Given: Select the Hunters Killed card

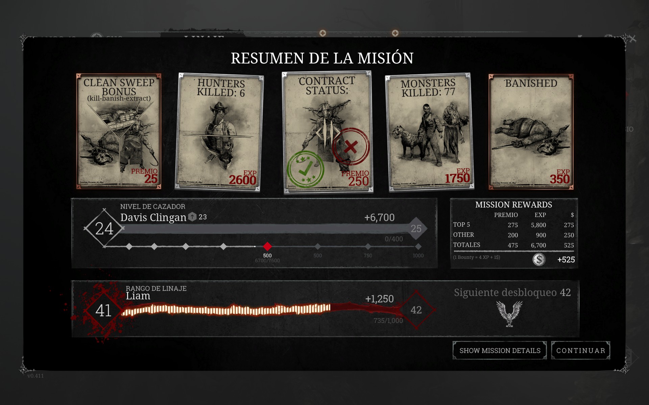Looking at the screenshot, I should click(x=219, y=132).
